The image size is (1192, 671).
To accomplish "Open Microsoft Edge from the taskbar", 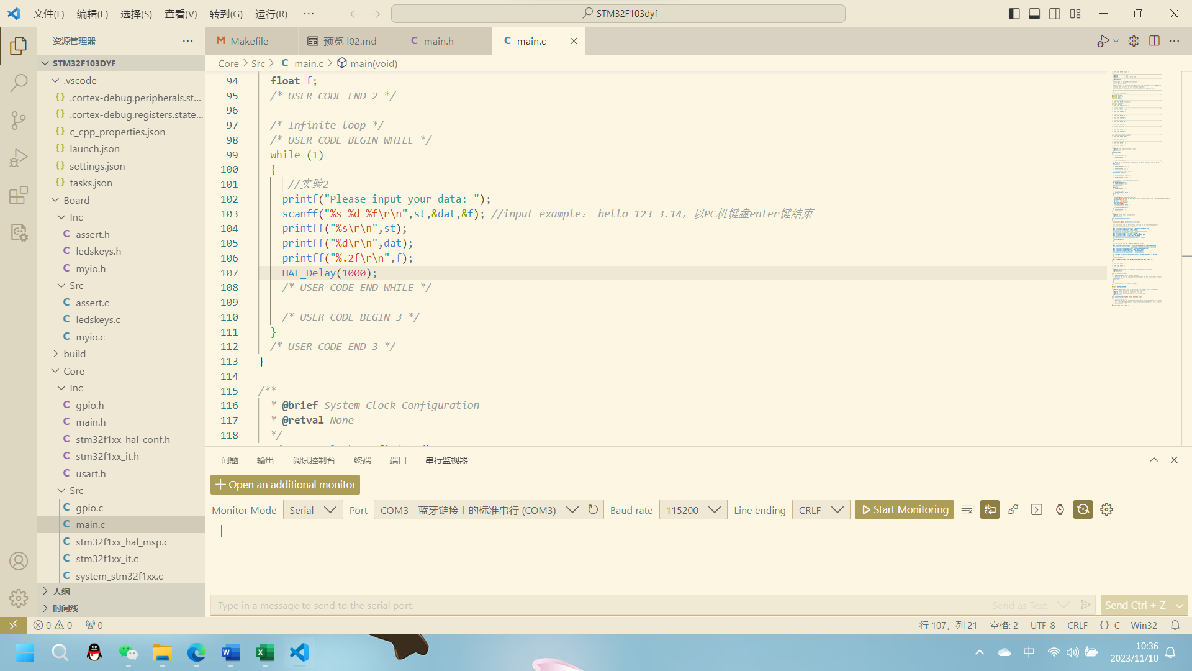I will 196,652.
